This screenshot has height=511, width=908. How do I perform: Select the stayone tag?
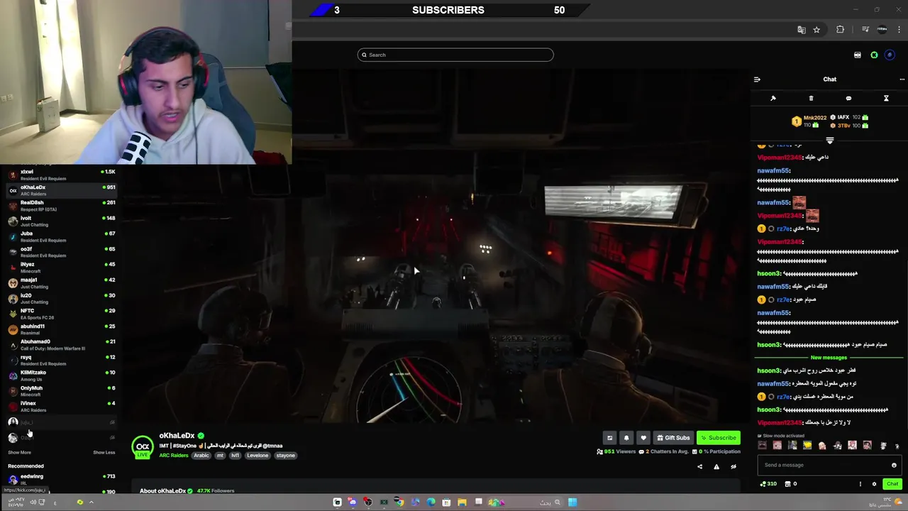pos(285,456)
